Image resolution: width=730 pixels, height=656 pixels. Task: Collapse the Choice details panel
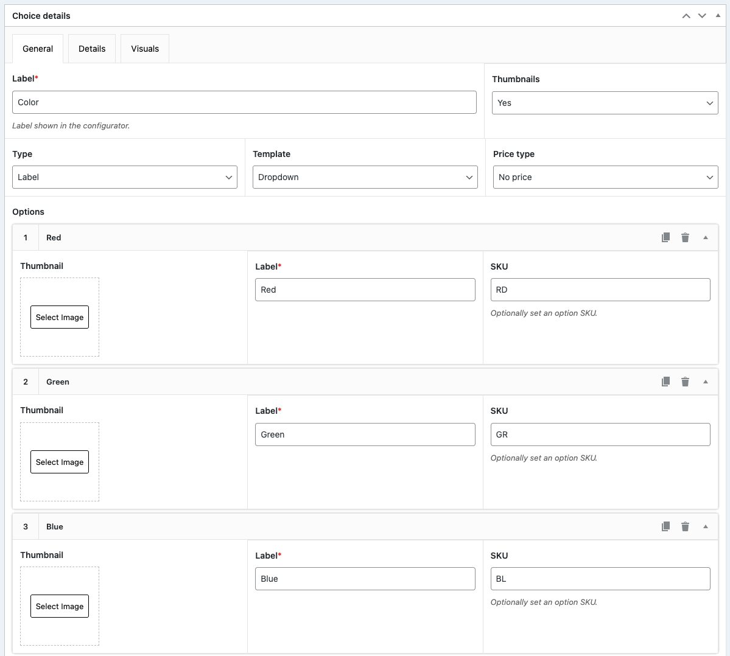coord(718,16)
